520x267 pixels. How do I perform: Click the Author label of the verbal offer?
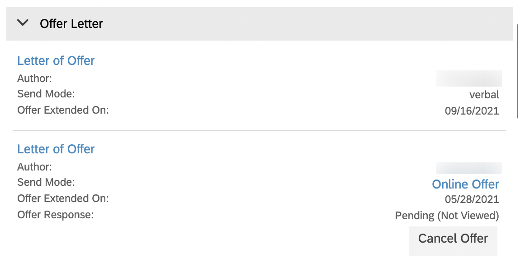pos(34,78)
